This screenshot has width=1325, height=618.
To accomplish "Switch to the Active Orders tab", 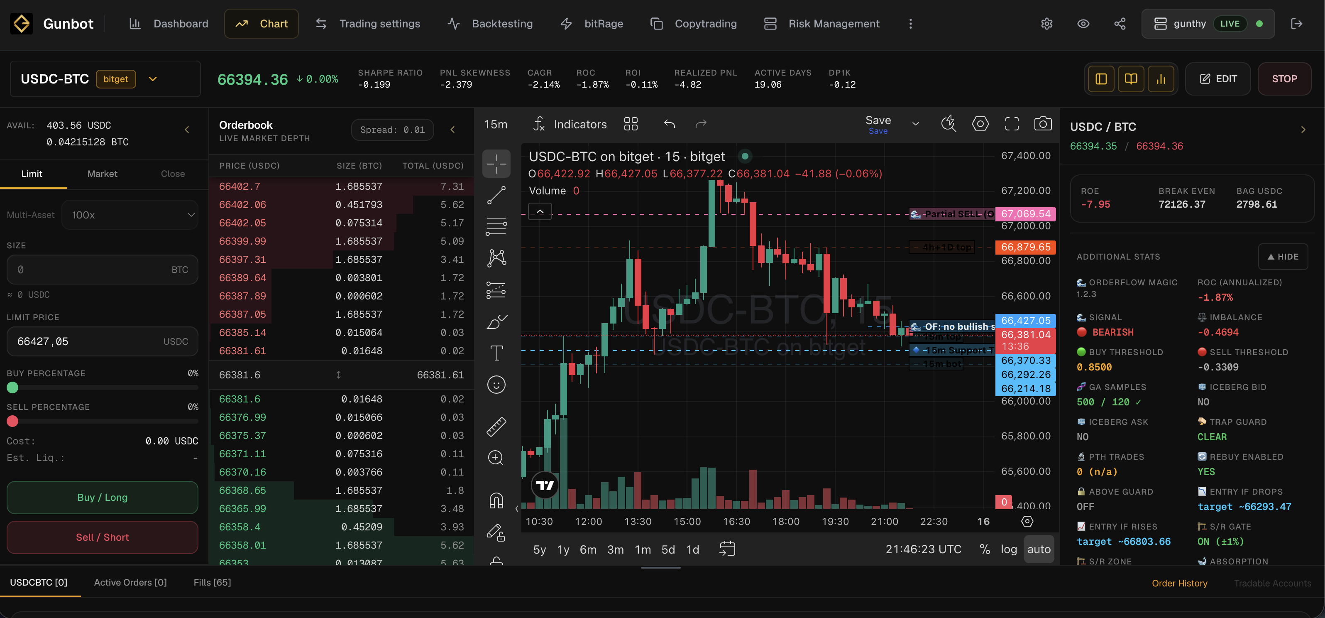I will click(x=130, y=582).
